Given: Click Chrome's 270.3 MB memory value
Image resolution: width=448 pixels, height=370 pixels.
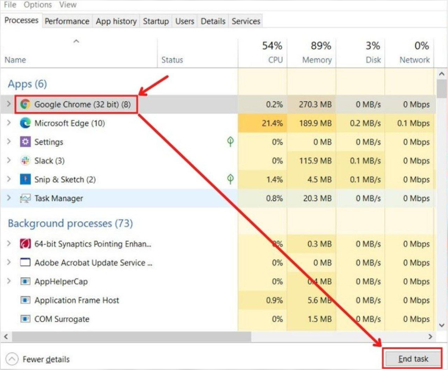Looking at the screenshot, I should [x=315, y=105].
